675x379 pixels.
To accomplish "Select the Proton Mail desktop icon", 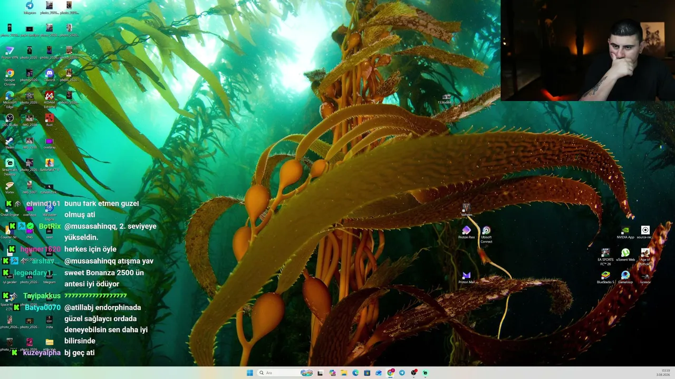I will tap(466, 277).
